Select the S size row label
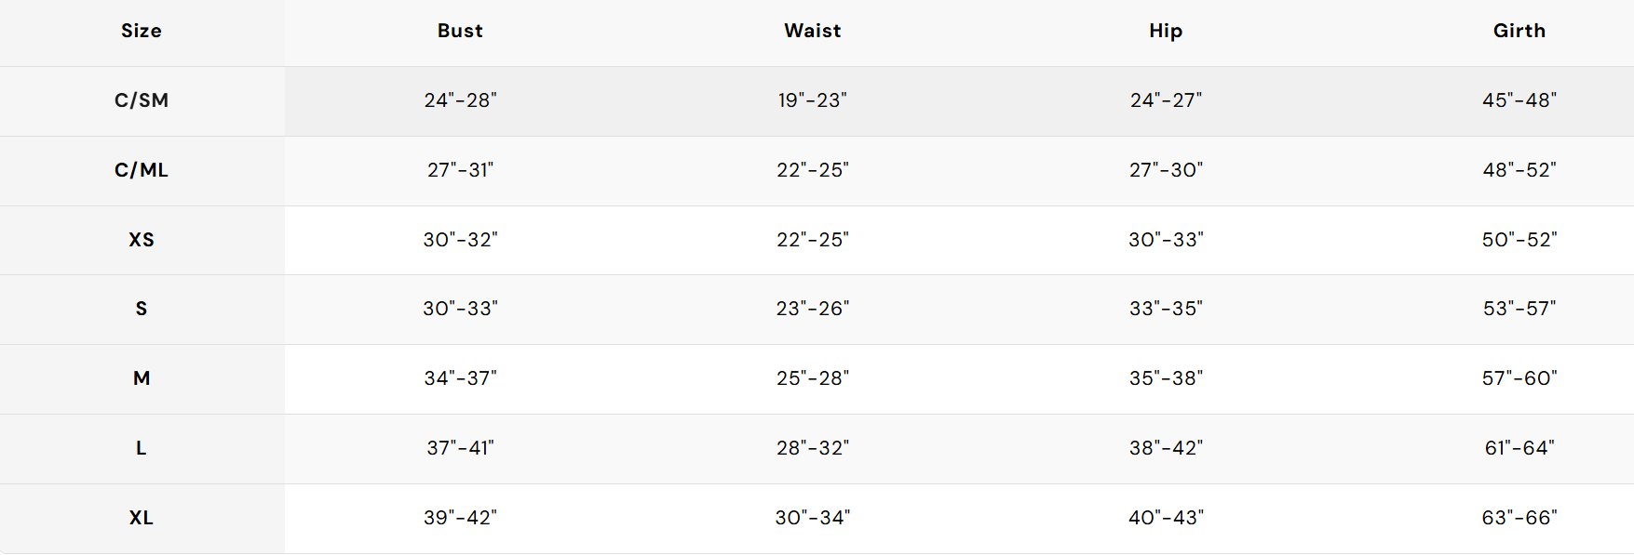The image size is (1634, 555). (x=142, y=309)
